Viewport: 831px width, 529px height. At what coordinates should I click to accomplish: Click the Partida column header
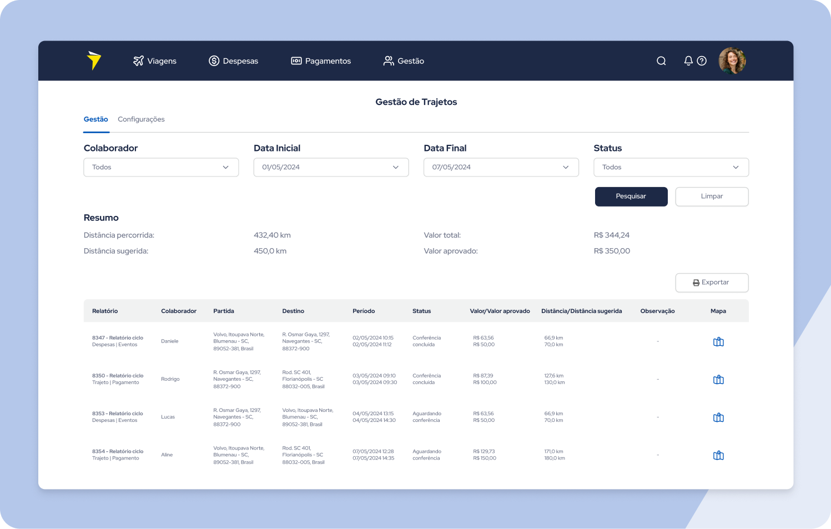(x=224, y=311)
